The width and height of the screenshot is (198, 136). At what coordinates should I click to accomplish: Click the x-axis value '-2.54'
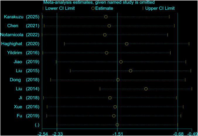[x=42, y=134]
